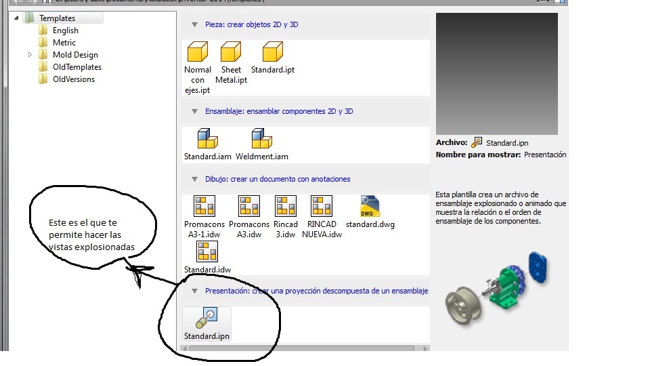Click the Ensamblaje section heading text

(279, 111)
